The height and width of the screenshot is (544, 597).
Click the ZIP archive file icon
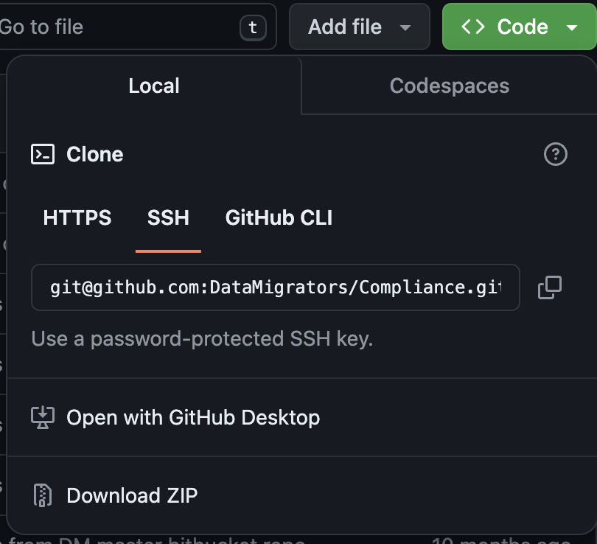(x=43, y=495)
